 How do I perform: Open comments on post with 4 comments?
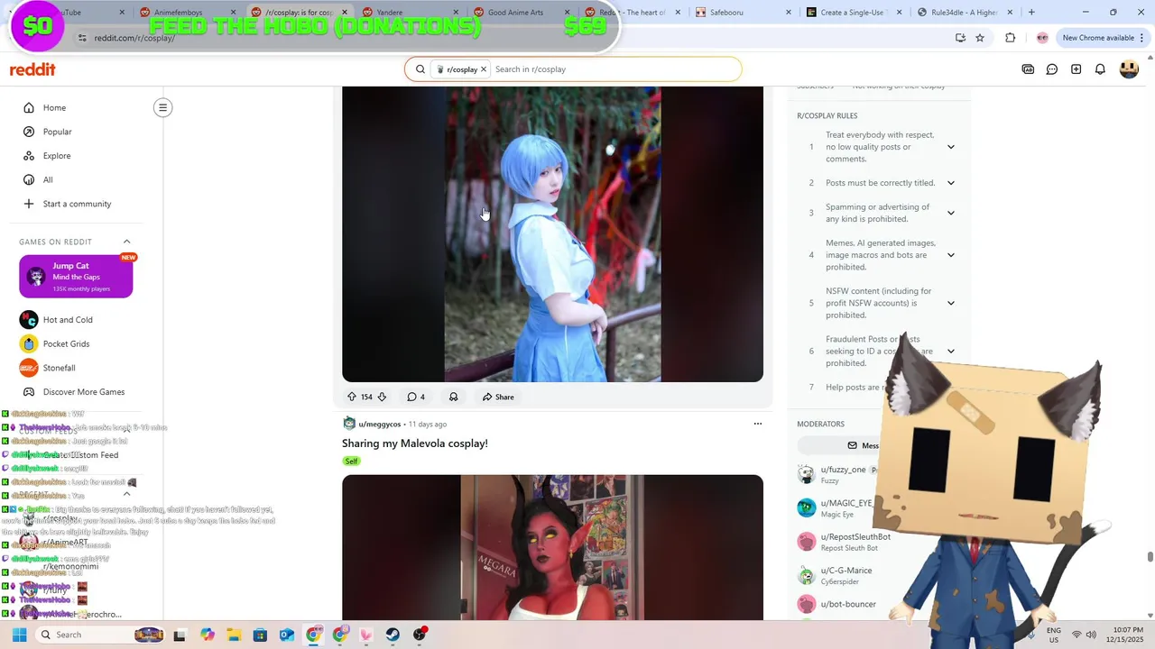(x=416, y=397)
